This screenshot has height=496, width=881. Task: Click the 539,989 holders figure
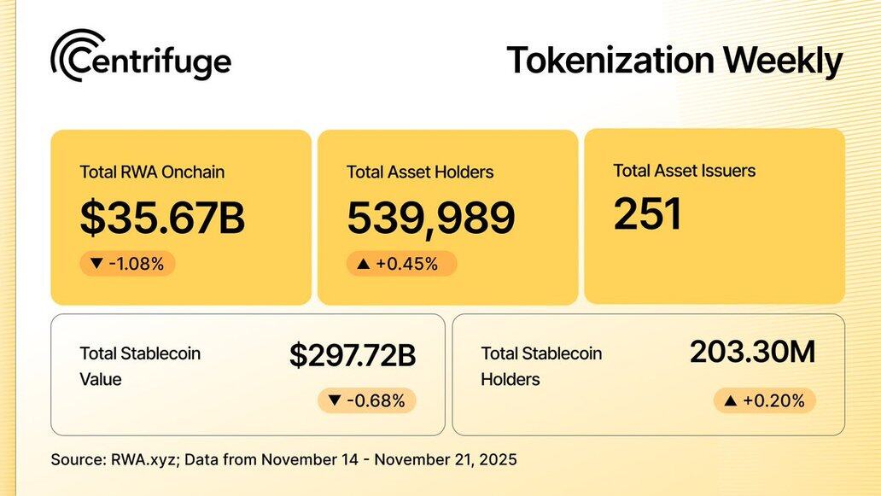[x=430, y=218]
